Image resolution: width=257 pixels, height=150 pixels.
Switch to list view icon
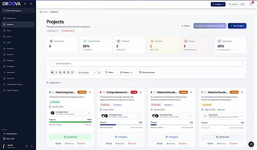(x=56, y=72)
